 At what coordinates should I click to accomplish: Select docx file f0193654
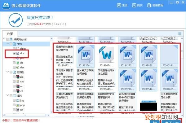106,56
